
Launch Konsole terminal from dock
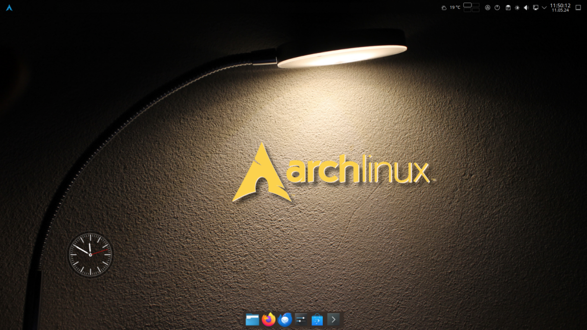tap(333, 320)
